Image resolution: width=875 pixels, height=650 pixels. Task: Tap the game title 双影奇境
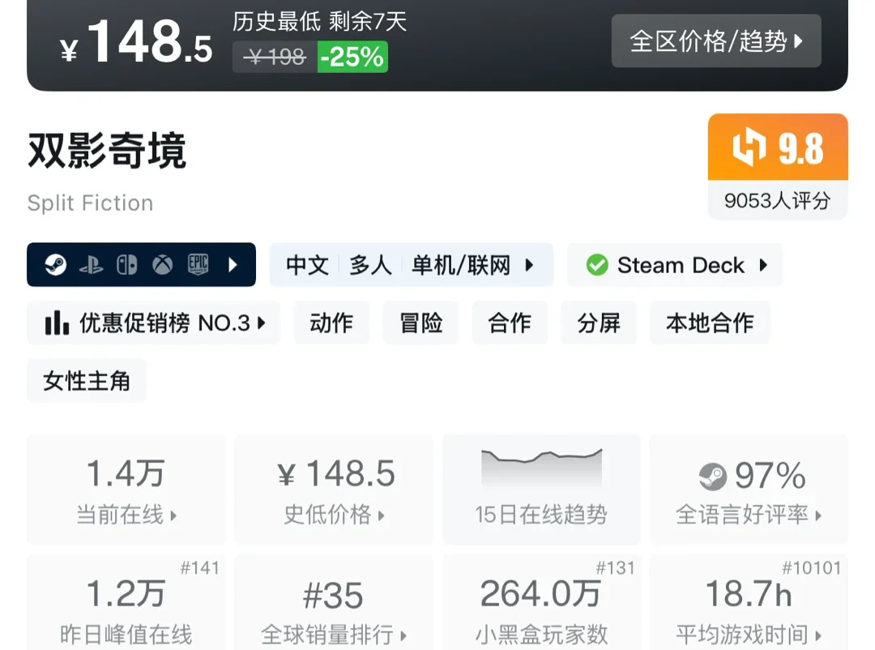coord(107,151)
